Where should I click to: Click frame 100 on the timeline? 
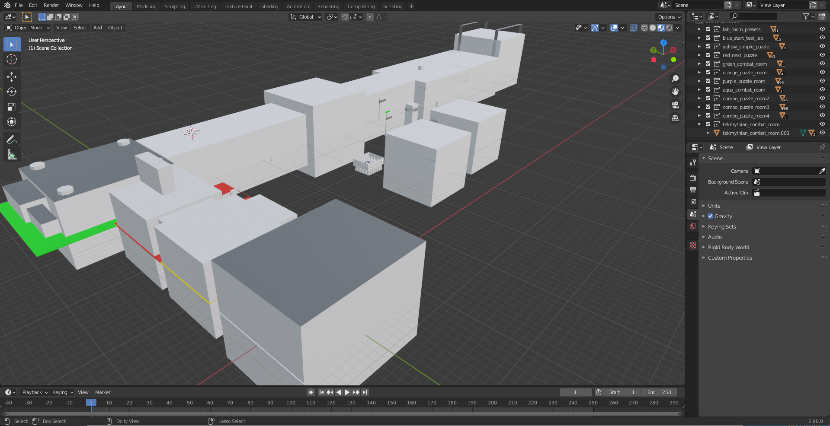point(291,403)
